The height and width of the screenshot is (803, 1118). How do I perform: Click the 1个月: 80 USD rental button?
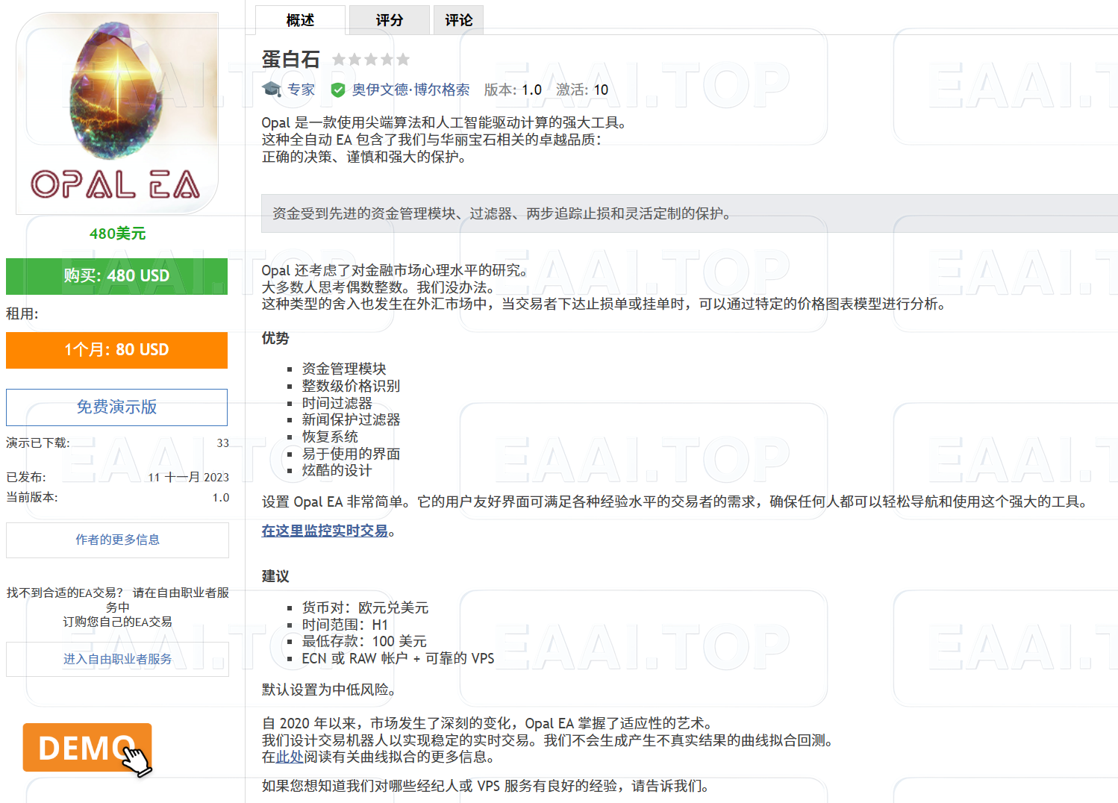[116, 350]
